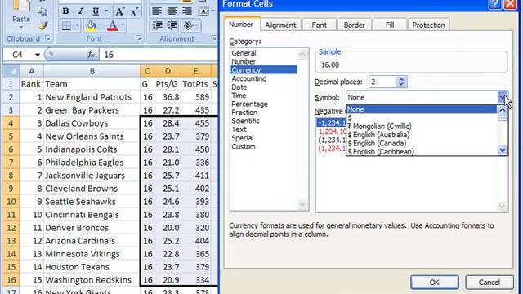Open the Borders dropdown arrow

[x=76, y=25]
